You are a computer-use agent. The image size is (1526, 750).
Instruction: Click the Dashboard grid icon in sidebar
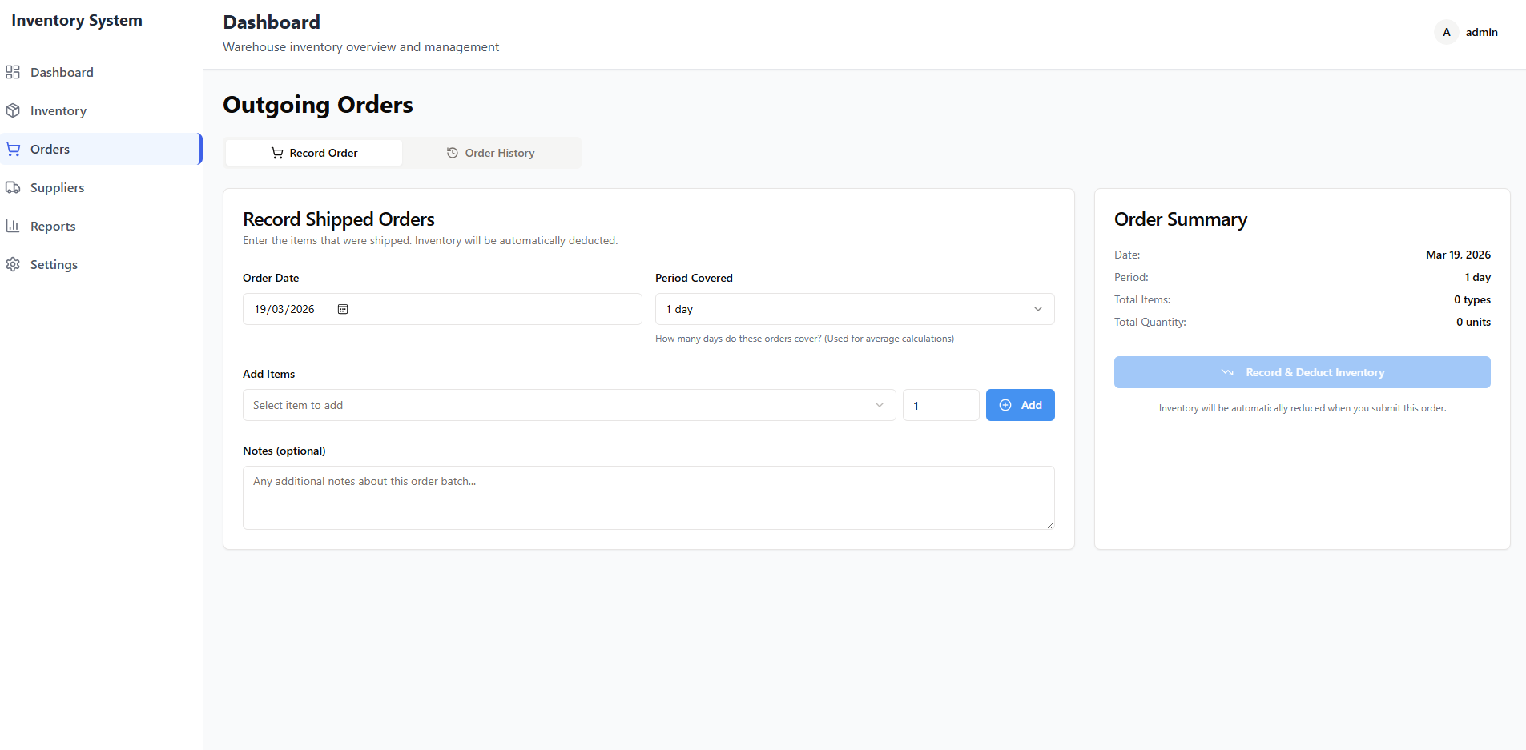point(13,72)
